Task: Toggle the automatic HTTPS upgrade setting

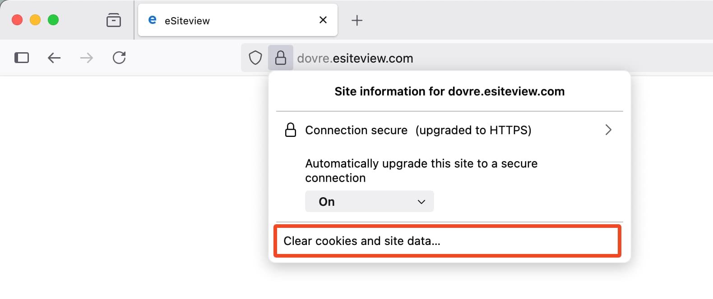Action: pyautogui.click(x=369, y=201)
